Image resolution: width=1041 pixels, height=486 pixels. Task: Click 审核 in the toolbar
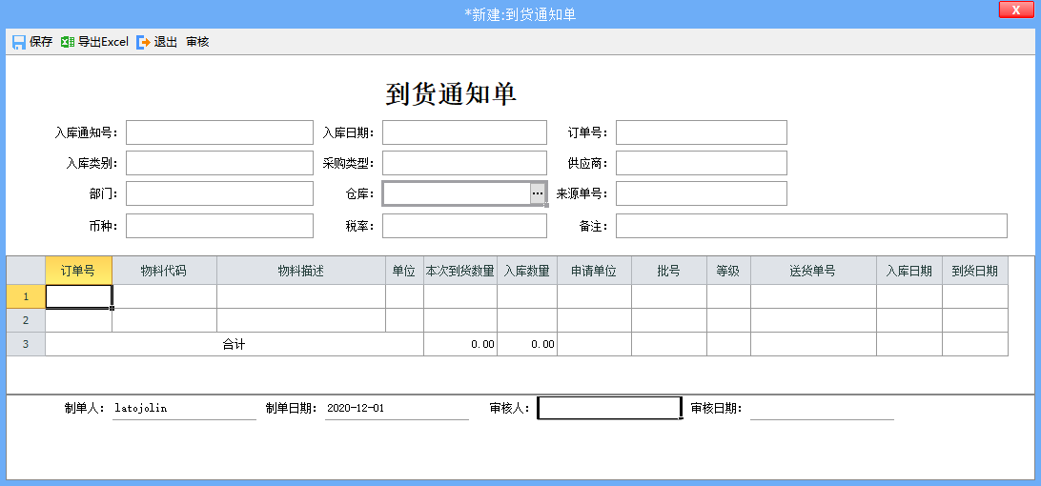[198, 42]
